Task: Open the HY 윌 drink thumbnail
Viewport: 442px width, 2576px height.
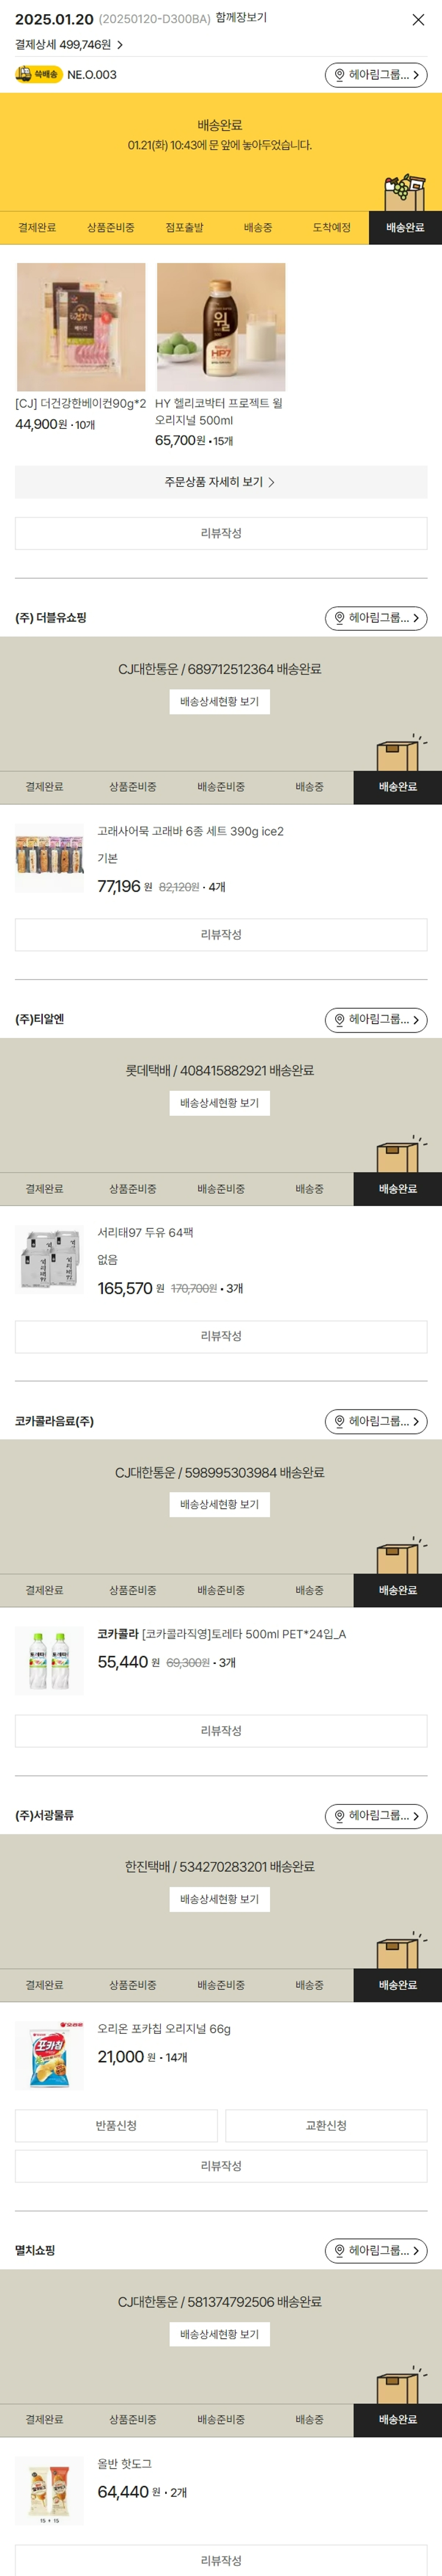Action: pyautogui.click(x=220, y=327)
